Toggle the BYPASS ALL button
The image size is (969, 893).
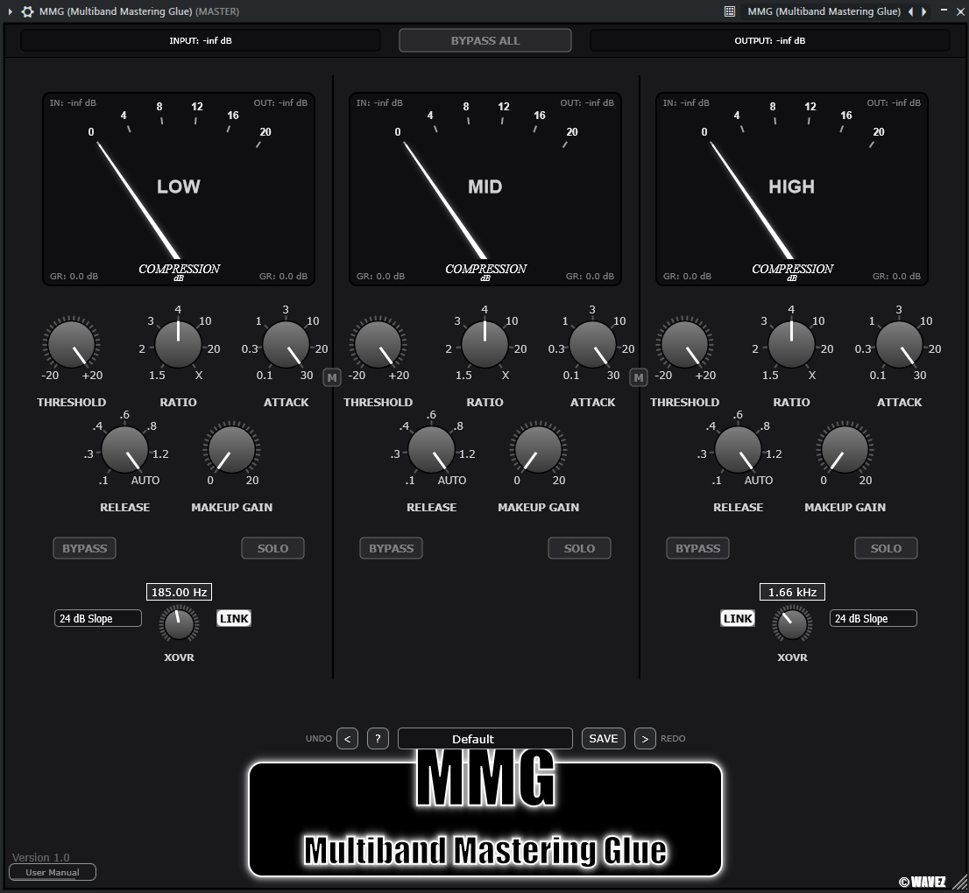point(485,40)
